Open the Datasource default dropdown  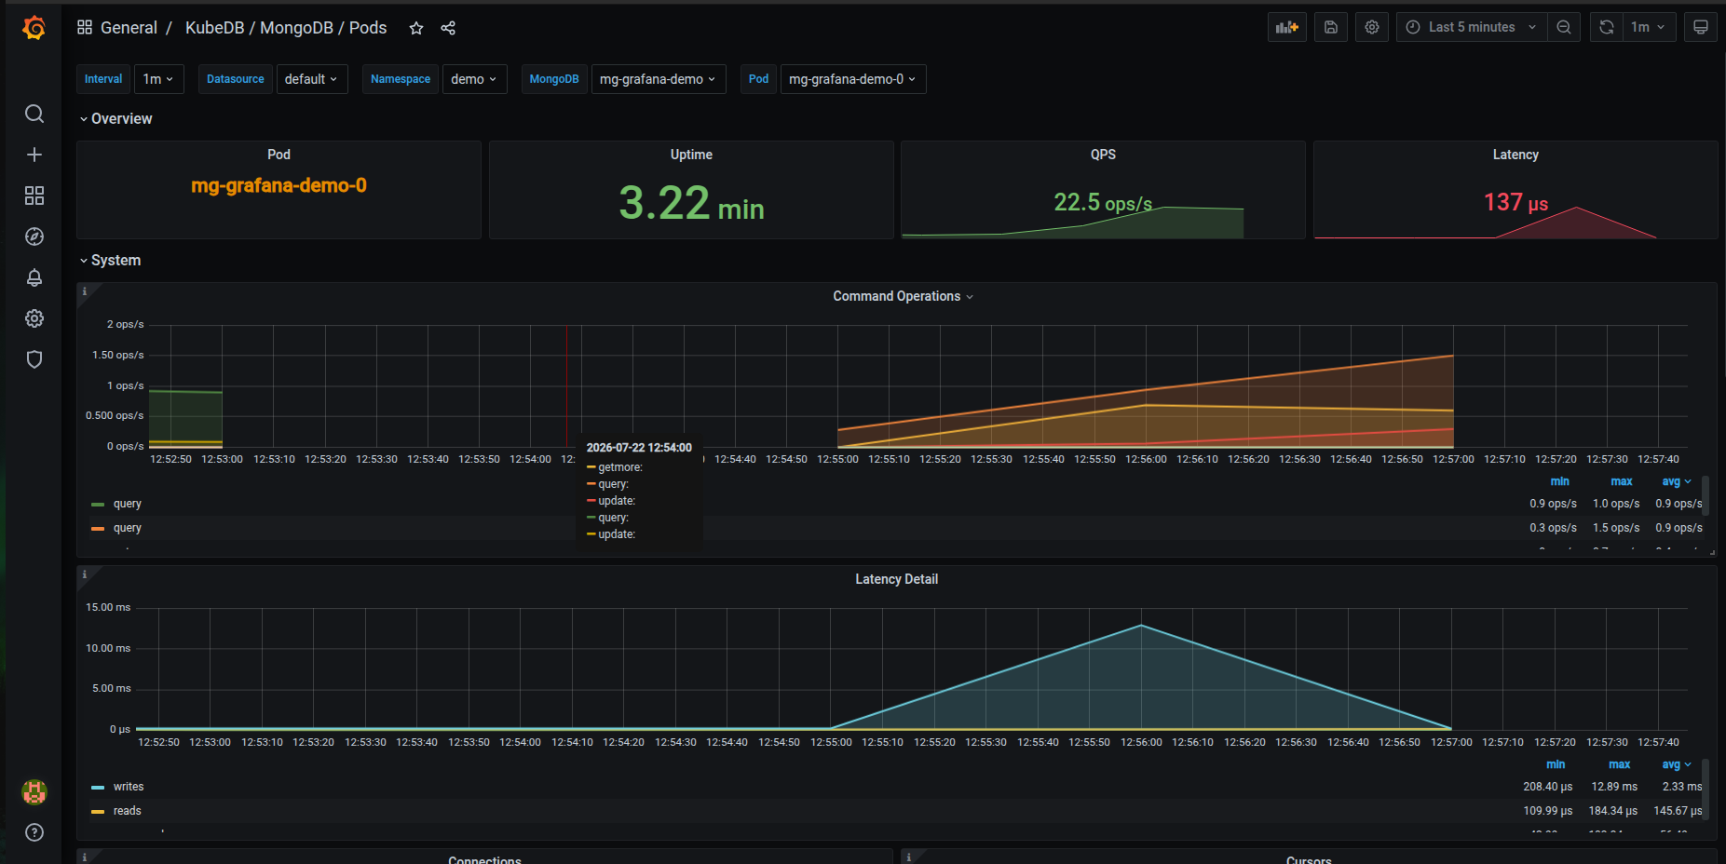point(312,79)
